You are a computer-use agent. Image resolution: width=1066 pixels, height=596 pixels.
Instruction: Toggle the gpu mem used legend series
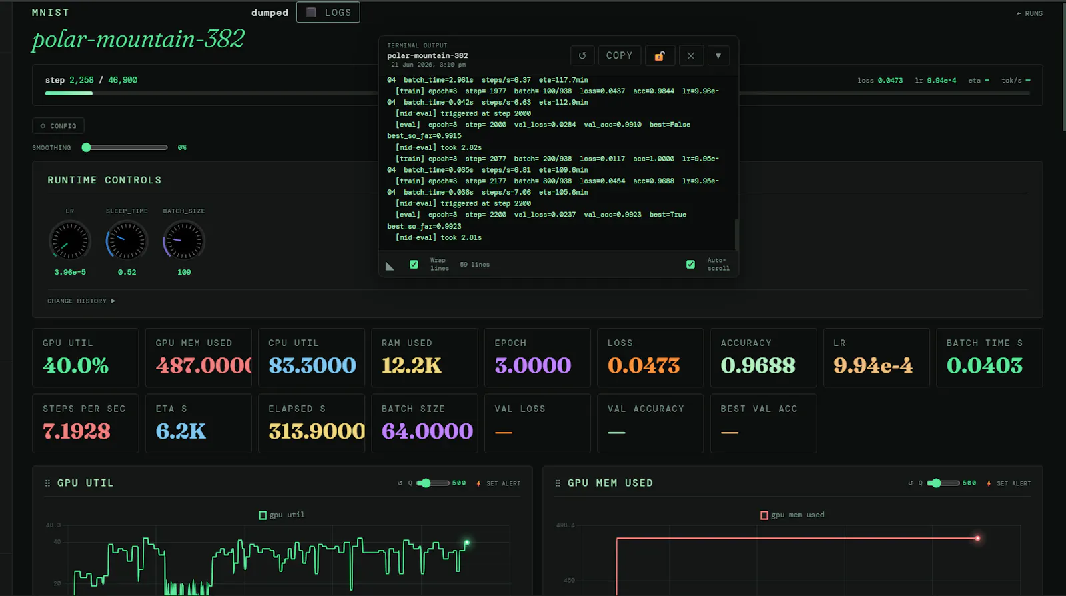point(793,515)
